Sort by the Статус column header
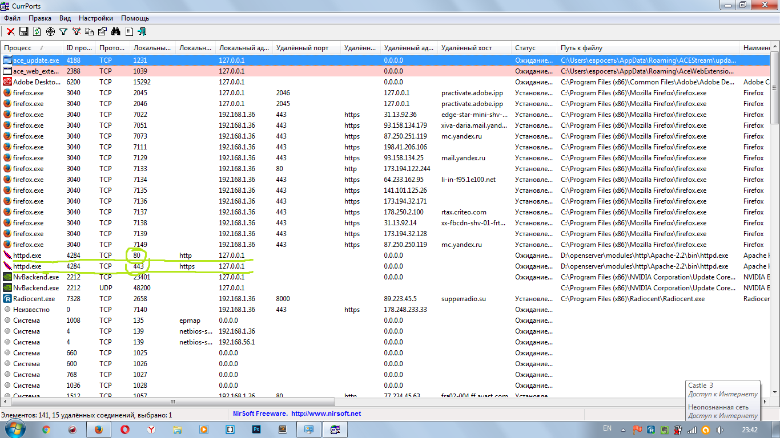The width and height of the screenshot is (780, 438). pyautogui.click(x=534, y=48)
